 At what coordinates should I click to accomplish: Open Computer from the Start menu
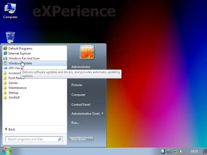[78, 95]
